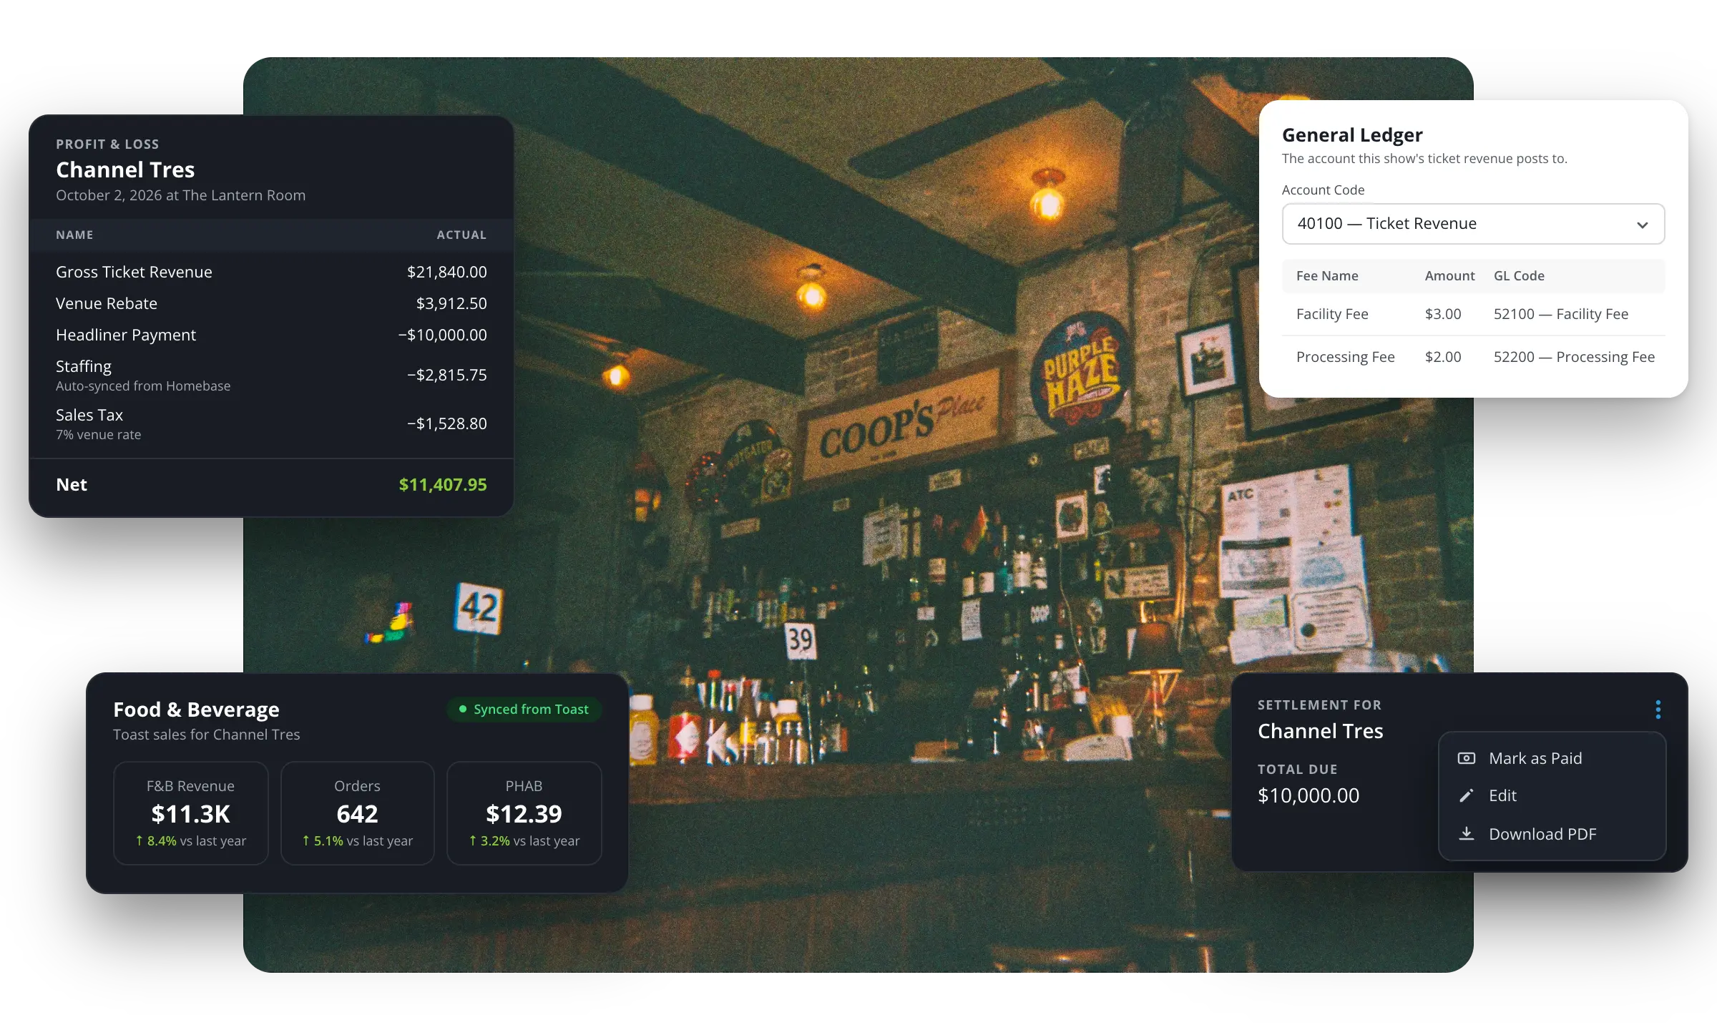The height and width of the screenshot is (1030, 1717).
Task: Click the General Ledger heading
Action: coord(1352,135)
